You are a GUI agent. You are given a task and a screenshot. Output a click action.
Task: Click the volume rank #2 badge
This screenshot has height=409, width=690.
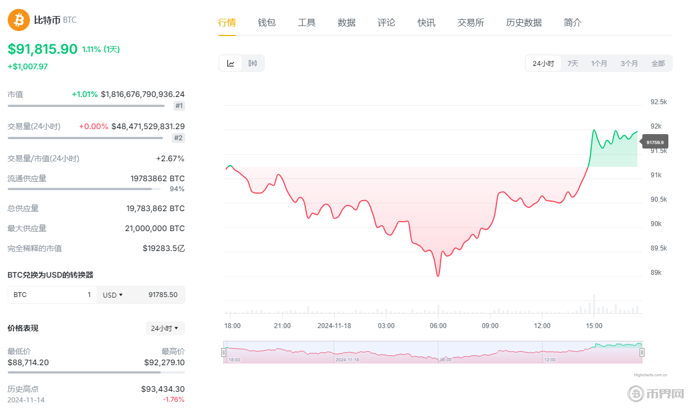[x=178, y=138]
